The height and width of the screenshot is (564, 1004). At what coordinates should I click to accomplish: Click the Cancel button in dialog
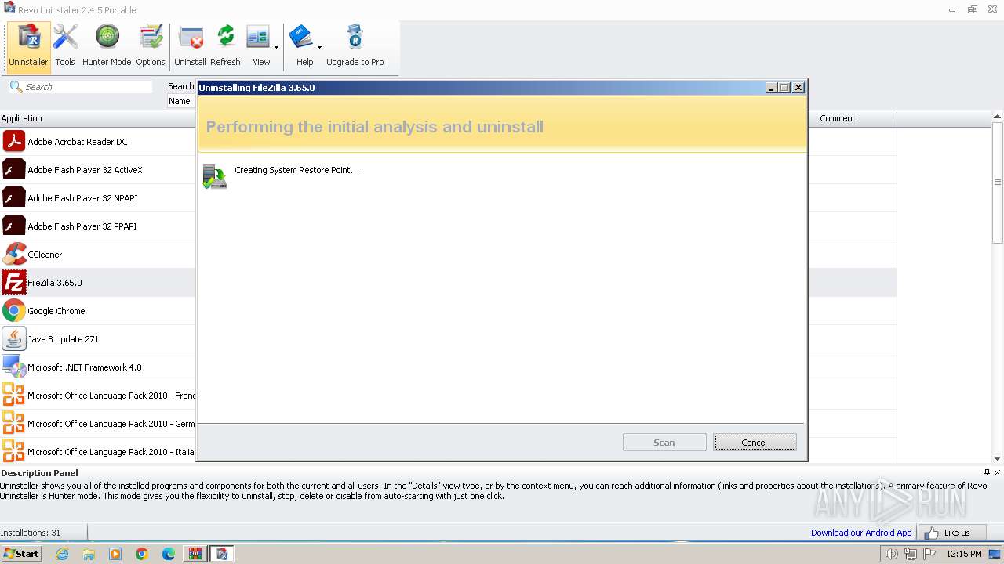755,443
